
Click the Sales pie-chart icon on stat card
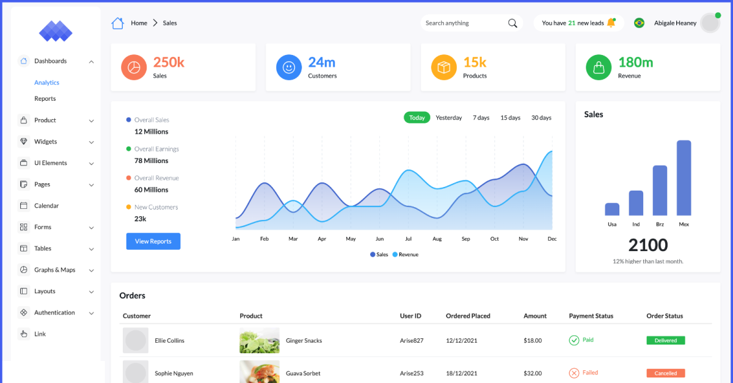click(x=134, y=67)
